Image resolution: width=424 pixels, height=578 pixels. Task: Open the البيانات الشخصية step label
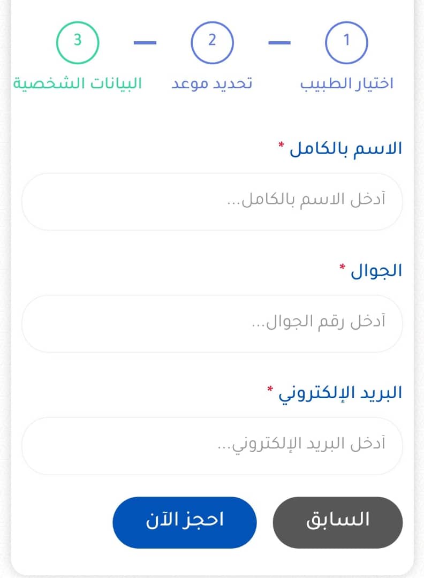(78, 83)
